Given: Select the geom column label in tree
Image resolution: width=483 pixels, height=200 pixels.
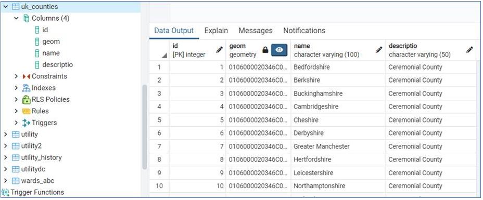Looking at the screenshot, I should tap(51, 42).
